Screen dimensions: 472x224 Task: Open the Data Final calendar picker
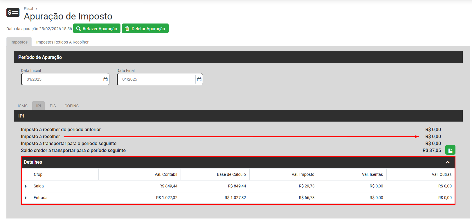[199, 79]
